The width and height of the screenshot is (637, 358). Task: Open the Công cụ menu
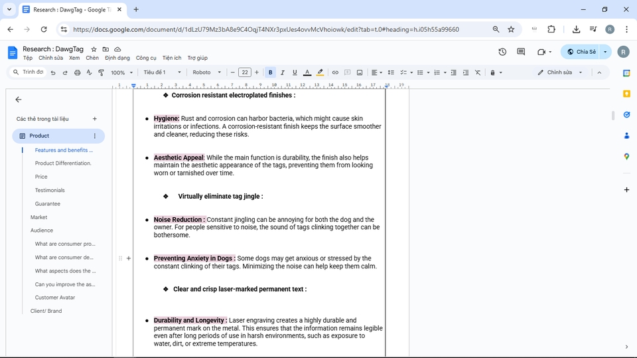[x=146, y=58]
